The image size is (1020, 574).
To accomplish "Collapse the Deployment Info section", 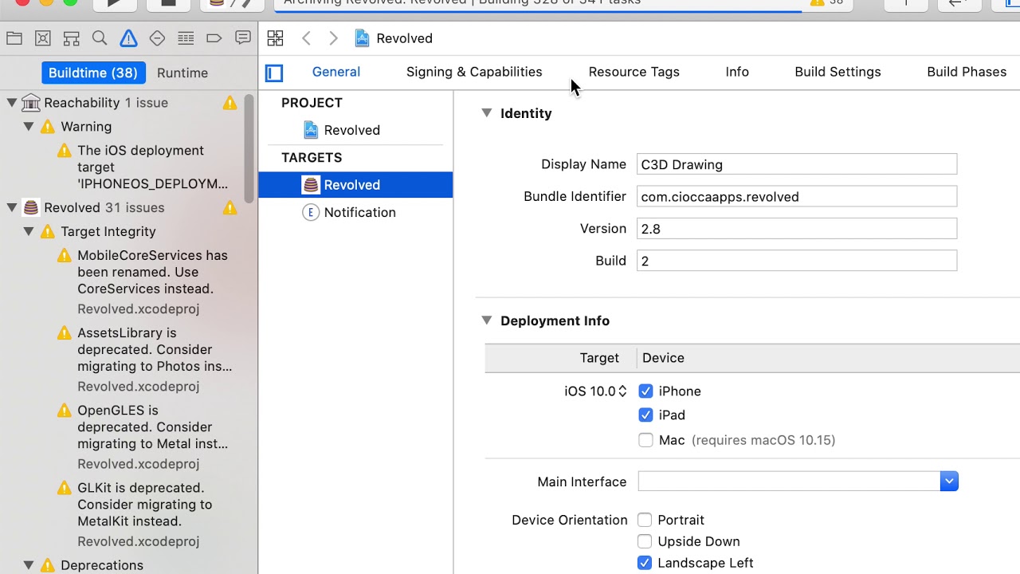I will (x=486, y=320).
